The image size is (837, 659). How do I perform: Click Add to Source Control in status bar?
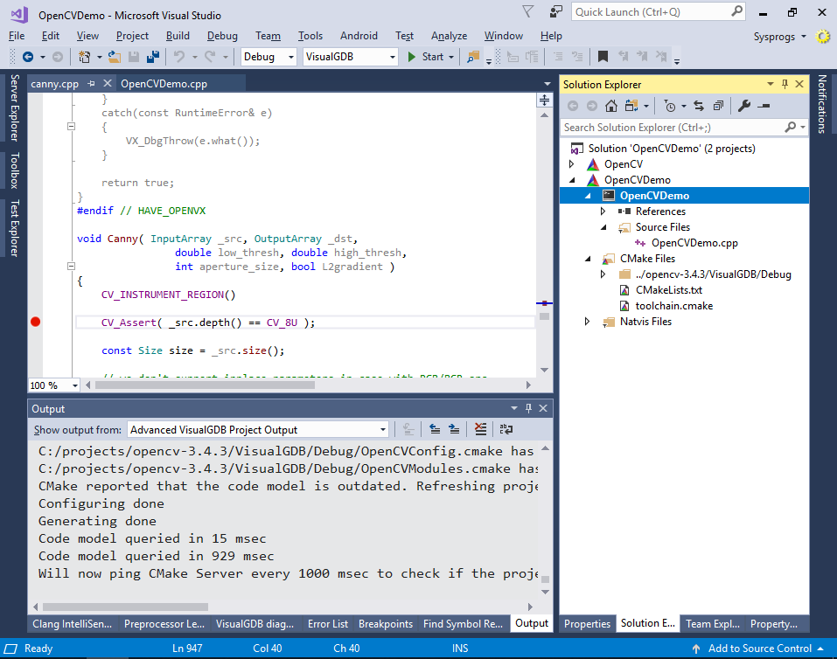coord(759,649)
